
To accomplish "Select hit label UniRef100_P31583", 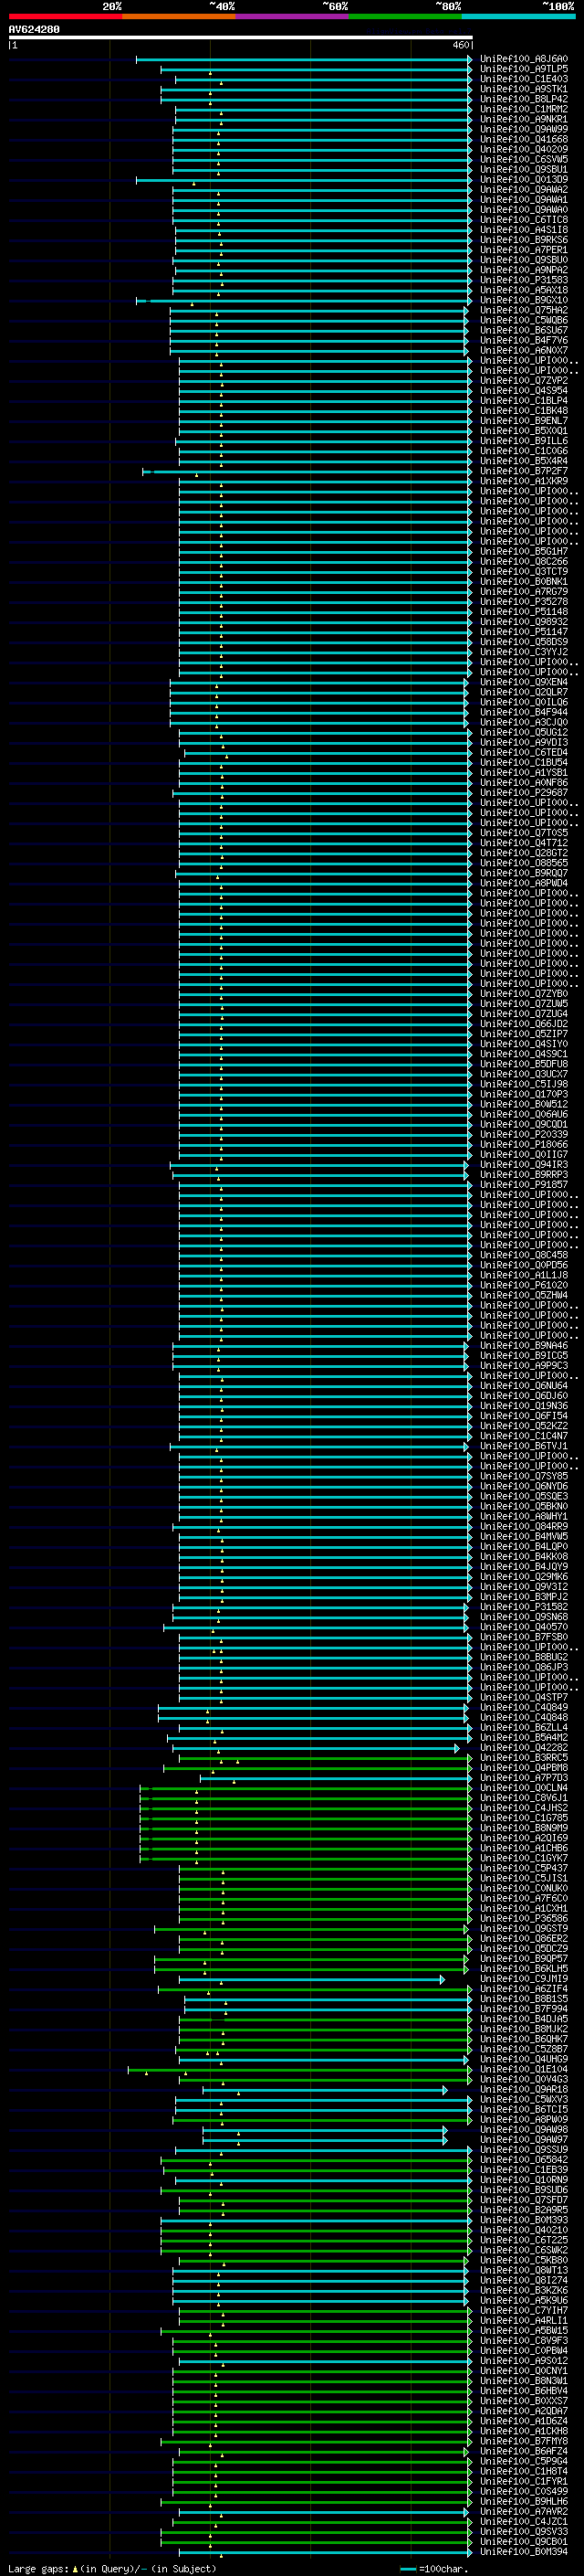I will click(524, 281).
